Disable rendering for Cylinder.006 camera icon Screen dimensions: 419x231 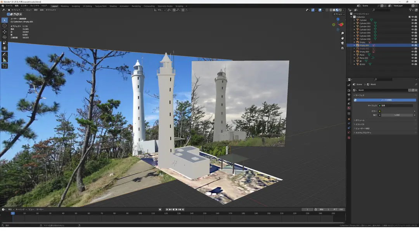coord(416,39)
